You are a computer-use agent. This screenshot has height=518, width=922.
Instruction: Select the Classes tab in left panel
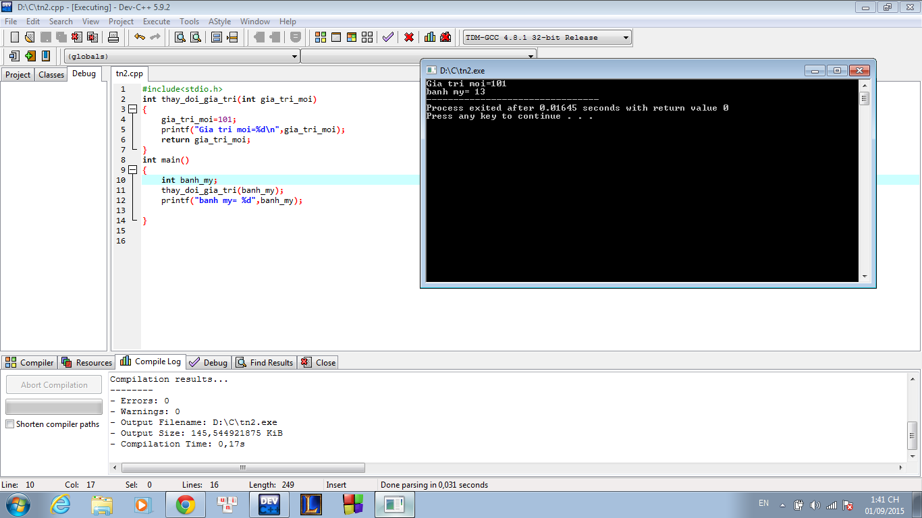(x=51, y=75)
